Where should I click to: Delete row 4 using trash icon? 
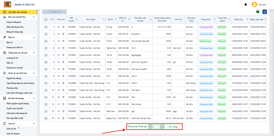click(x=63, y=48)
